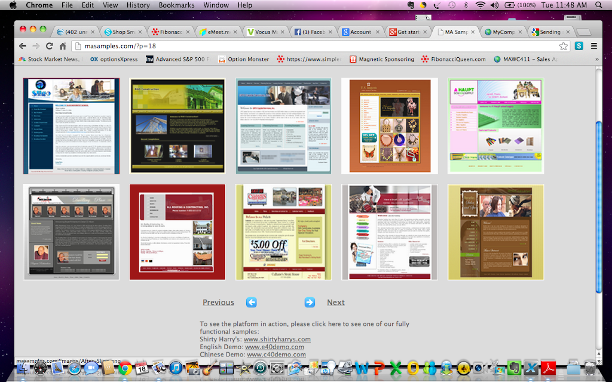This screenshot has width=612, height=382.
Task: Switch to the MyComp tab
Action: [x=503, y=32]
